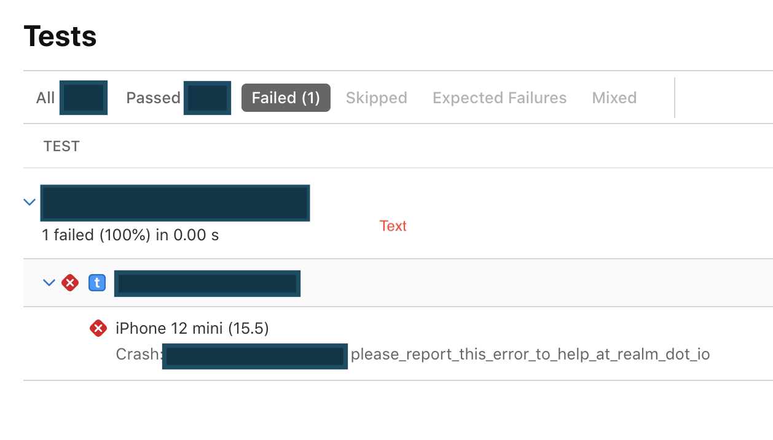
Task: Collapse the test suite disclosure chevron
Action: coord(29,202)
